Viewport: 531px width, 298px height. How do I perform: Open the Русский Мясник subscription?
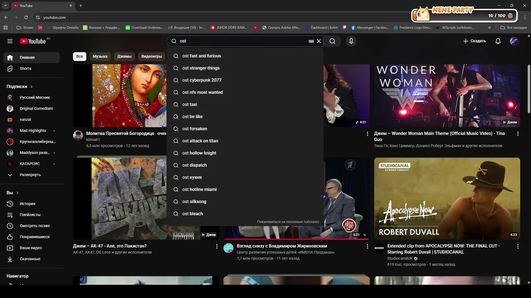tap(32, 98)
